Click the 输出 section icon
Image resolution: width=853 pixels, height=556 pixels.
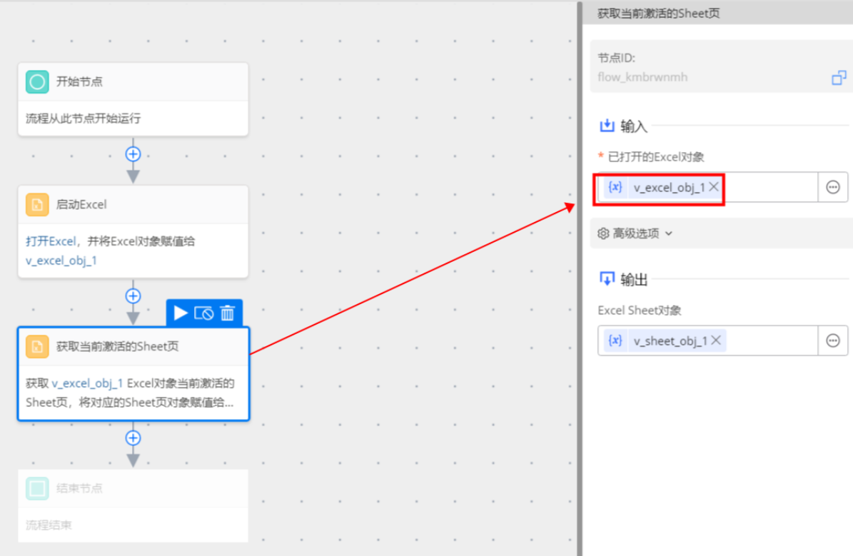(607, 278)
